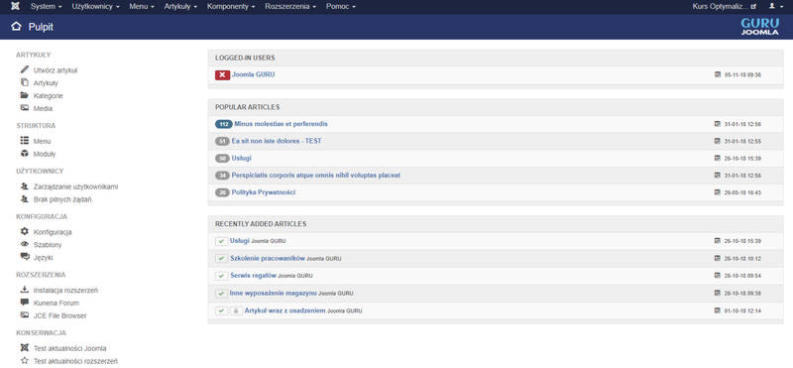Open Języki in the sidebar
793x368 pixels.
(43, 257)
